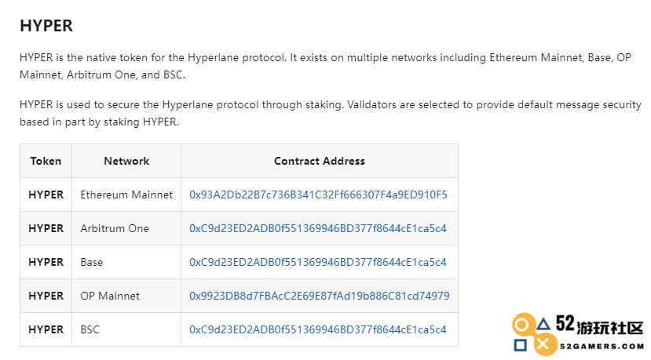Open the Base network contract address link

(317, 262)
